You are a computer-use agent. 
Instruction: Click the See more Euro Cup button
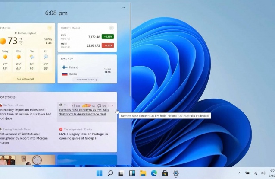(87, 80)
